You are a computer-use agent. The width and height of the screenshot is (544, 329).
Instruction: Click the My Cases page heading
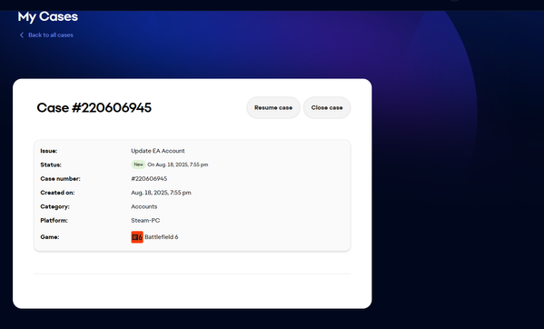(48, 16)
